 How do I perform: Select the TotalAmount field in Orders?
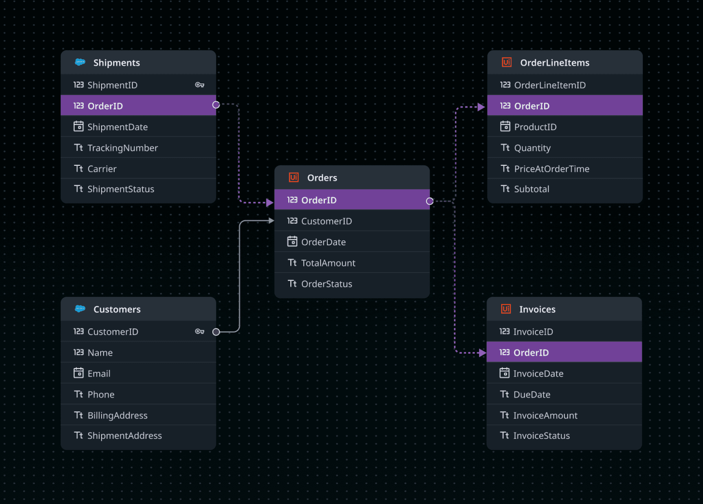[x=328, y=263]
